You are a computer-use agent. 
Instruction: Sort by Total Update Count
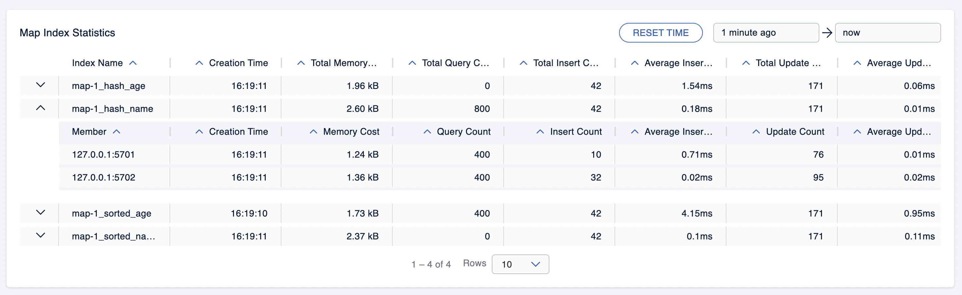745,63
